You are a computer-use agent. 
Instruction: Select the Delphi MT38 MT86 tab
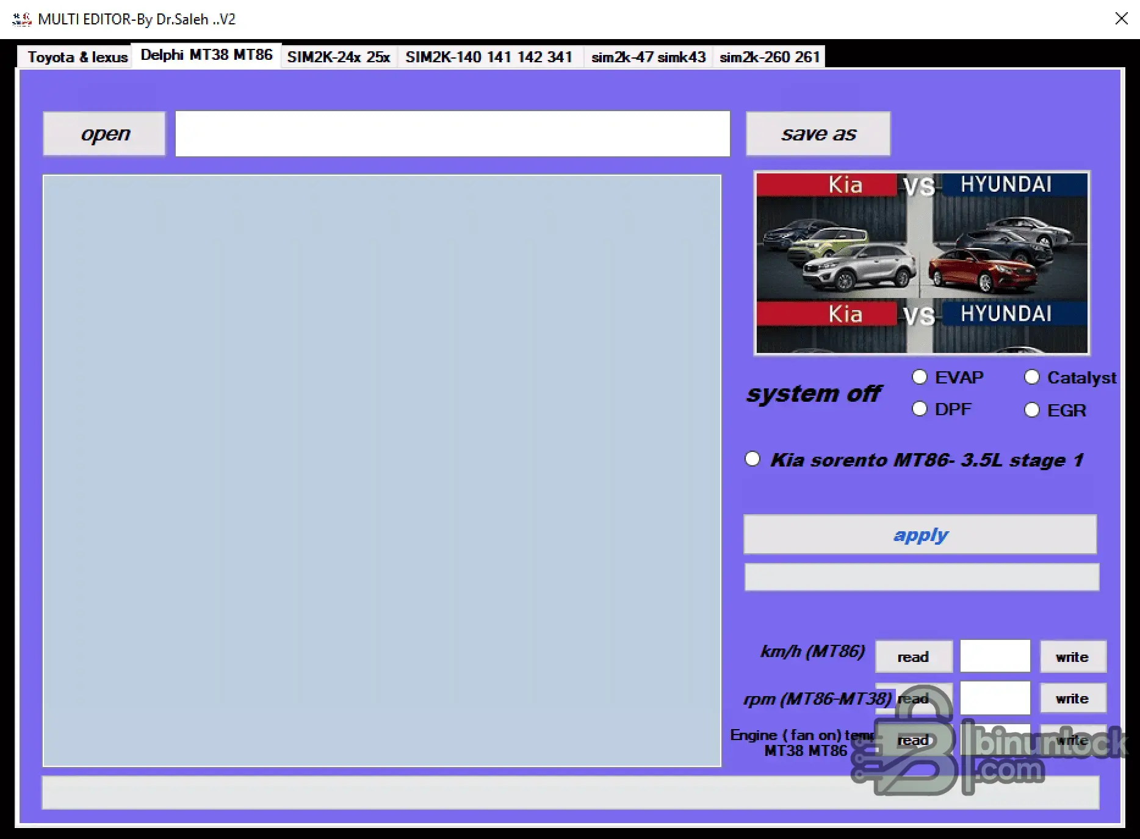pos(206,55)
